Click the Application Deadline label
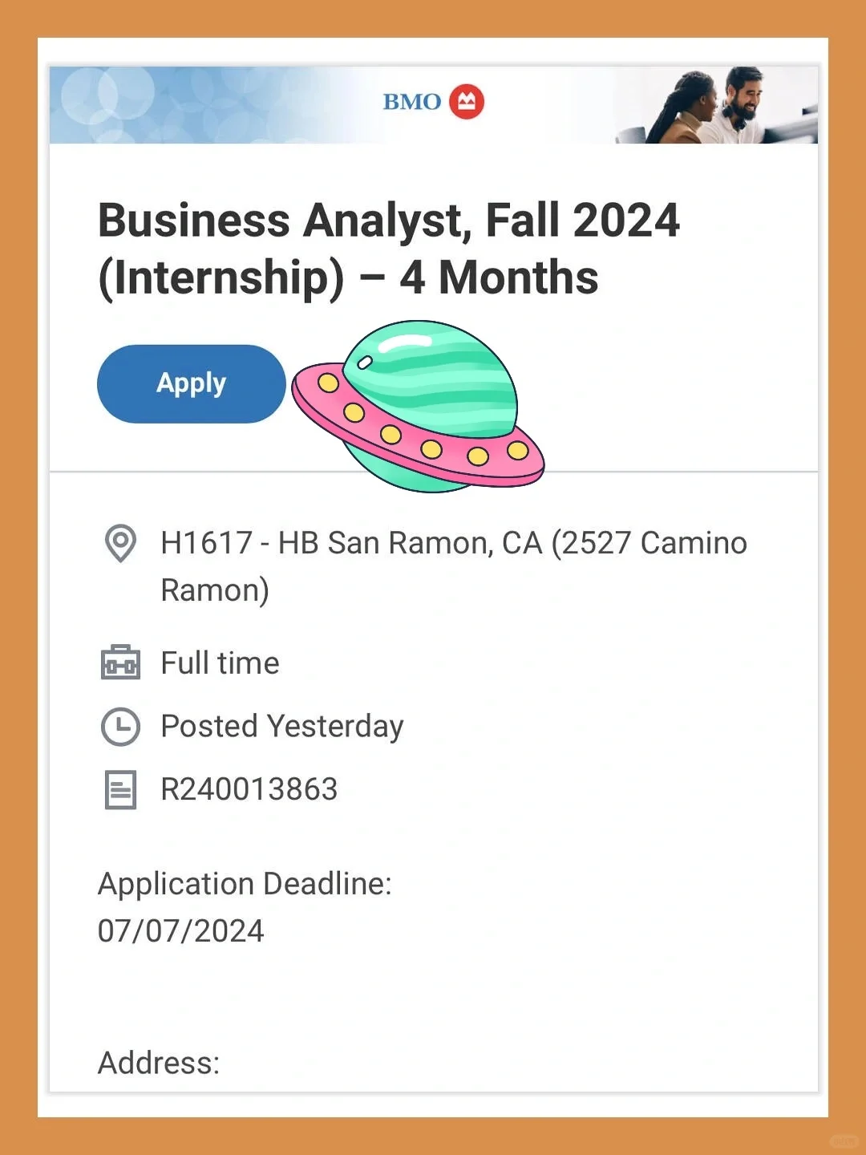The image size is (866, 1155). pos(245,884)
